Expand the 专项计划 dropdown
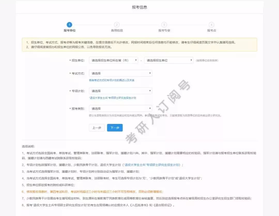This screenshot has width=279, height=216. click(120, 91)
